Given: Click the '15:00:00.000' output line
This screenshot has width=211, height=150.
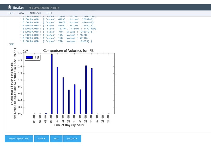Looking at the screenshot, I should [x=59, y=29].
